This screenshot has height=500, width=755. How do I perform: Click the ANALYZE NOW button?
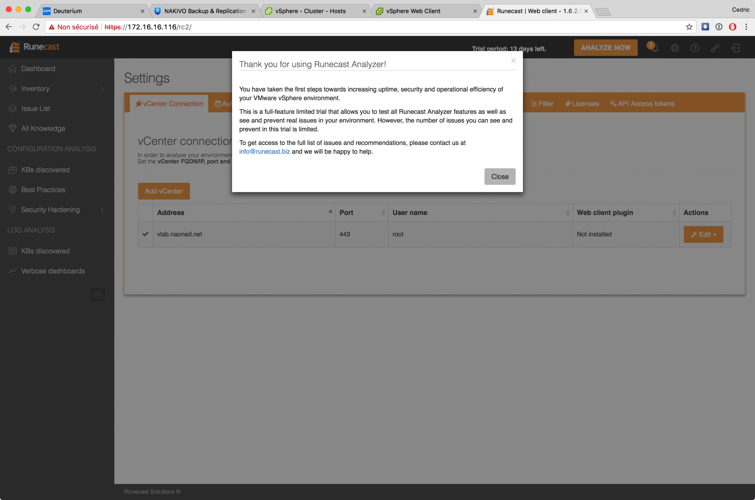click(x=605, y=48)
